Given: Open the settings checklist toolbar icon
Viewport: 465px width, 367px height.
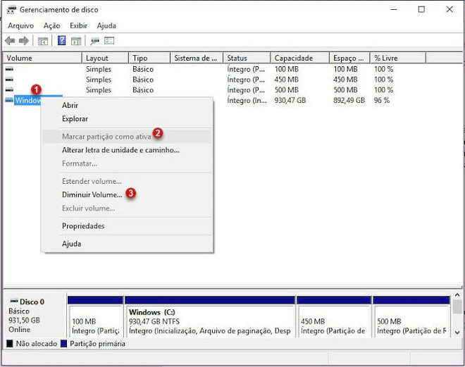Looking at the screenshot, I should (x=109, y=41).
